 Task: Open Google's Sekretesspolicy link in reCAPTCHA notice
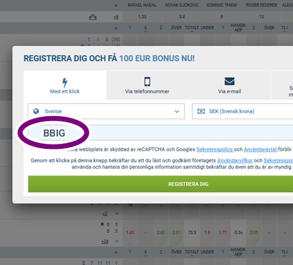(x=215, y=149)
